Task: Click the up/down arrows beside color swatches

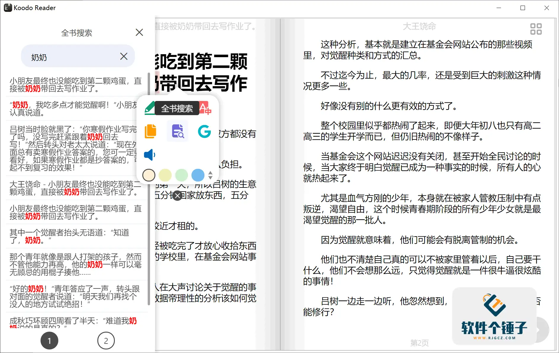Action: click(x=210, y=175)
